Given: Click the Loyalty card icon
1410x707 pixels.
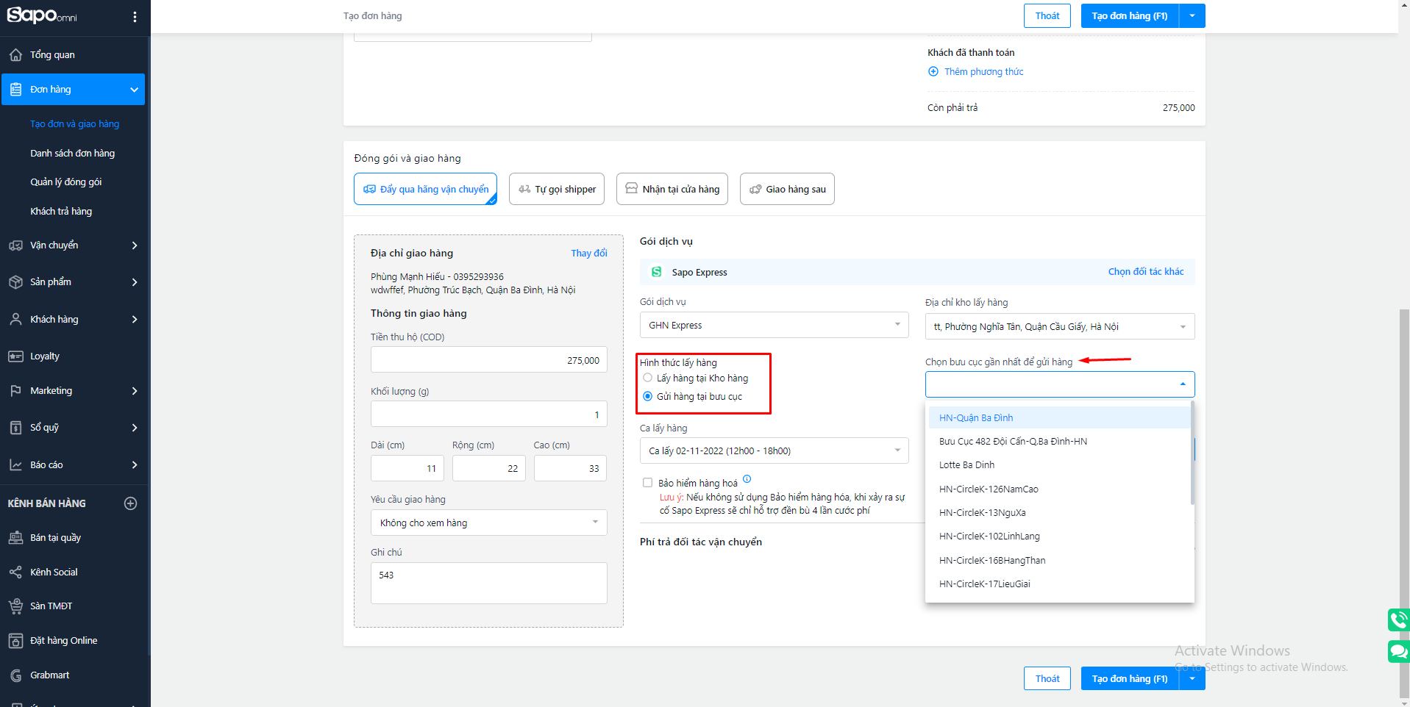Looking at the screenshot, I should tap(15, 356).
